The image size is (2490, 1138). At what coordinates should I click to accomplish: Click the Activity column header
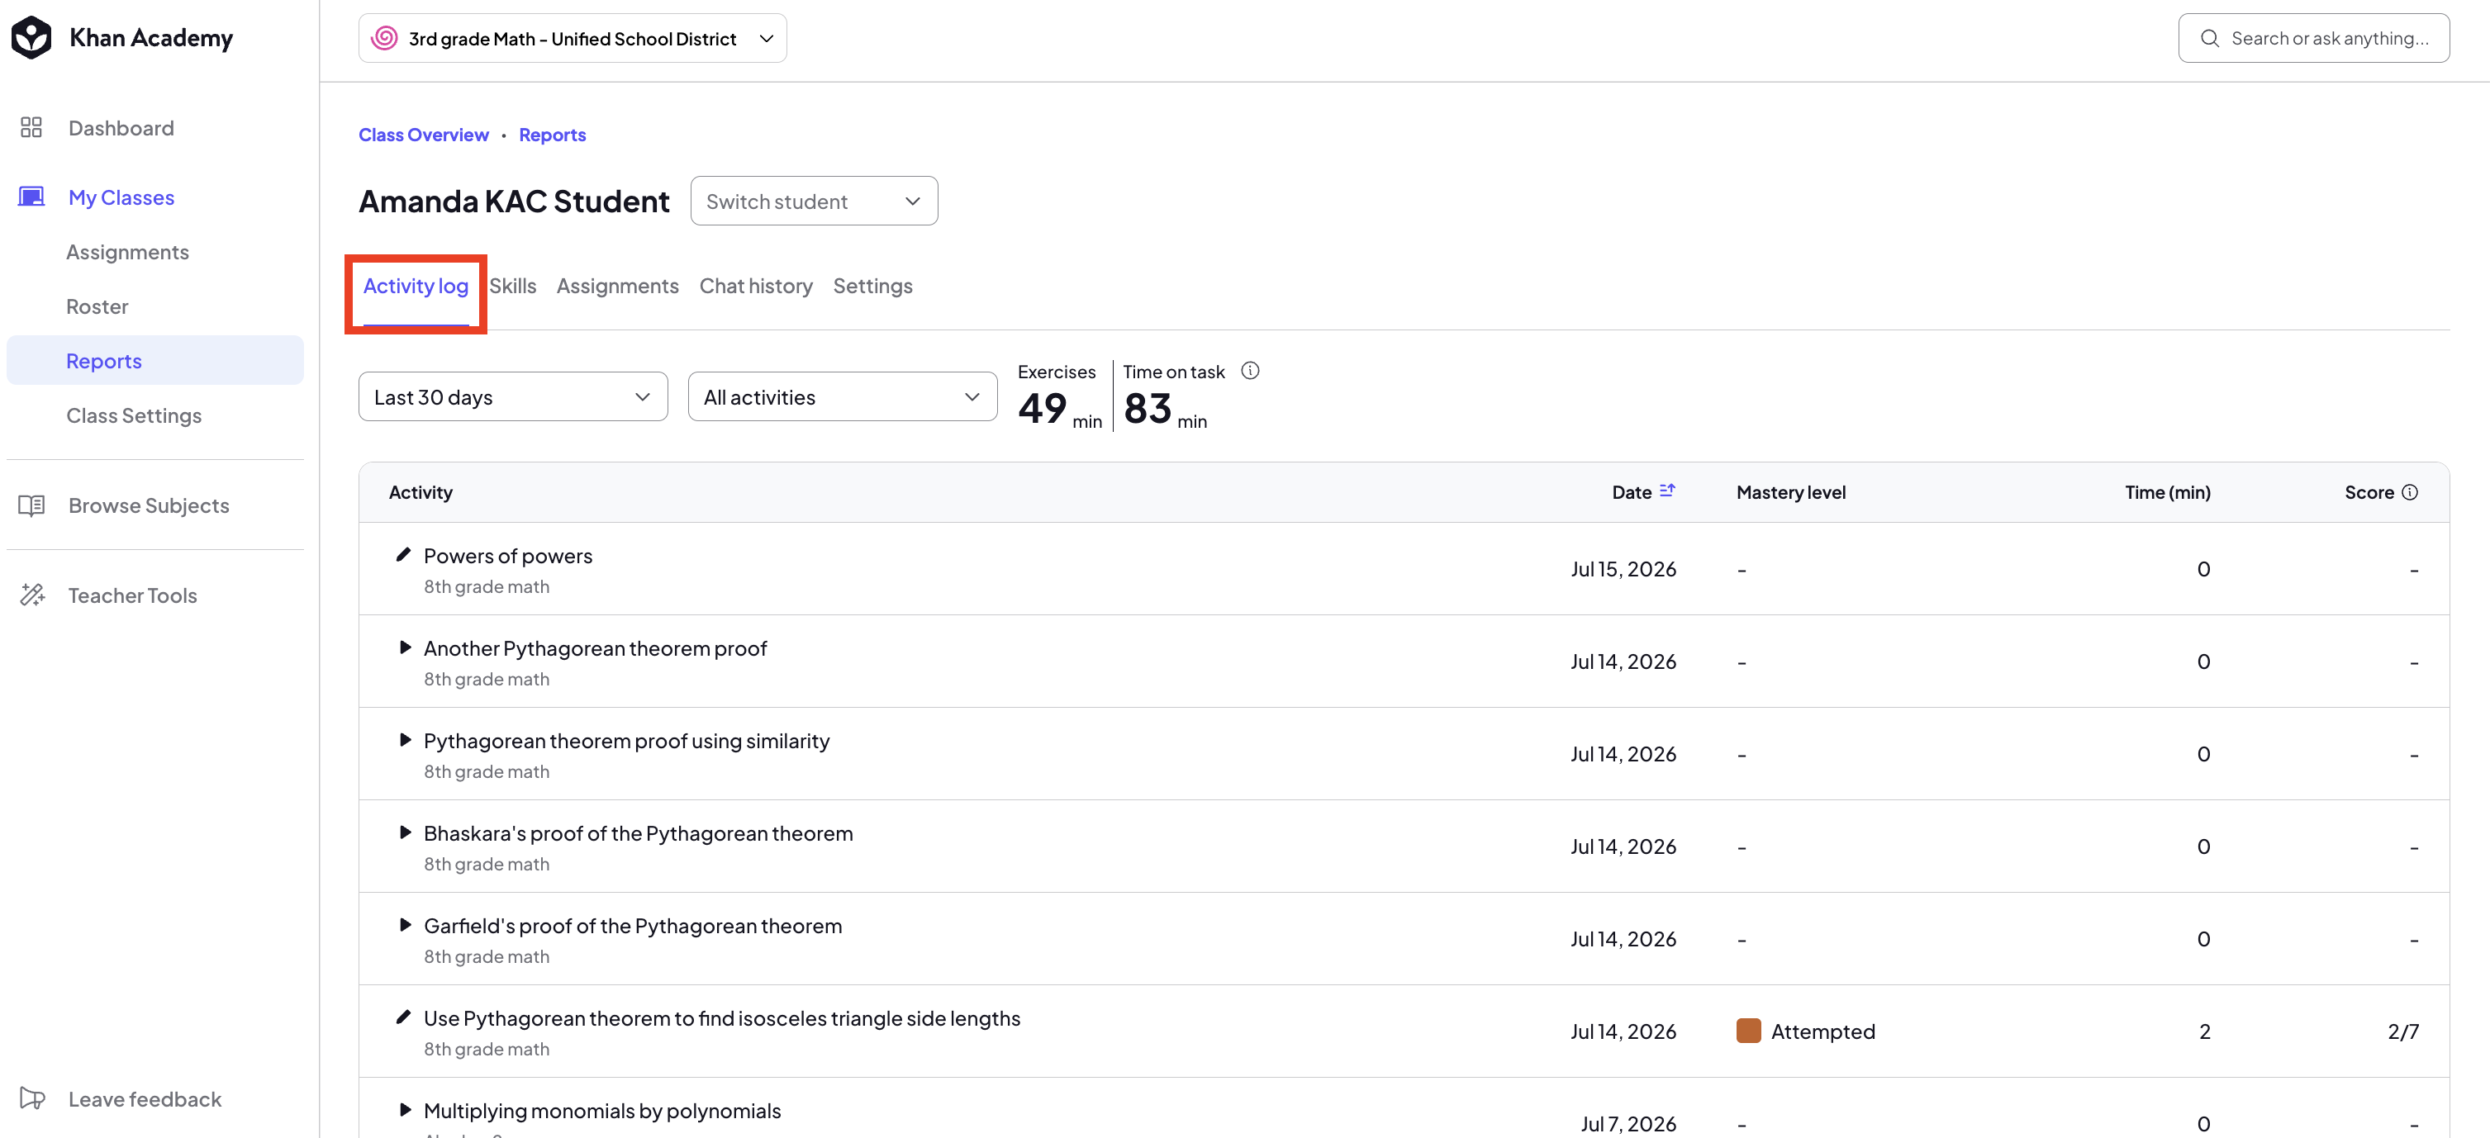(421, 491)
